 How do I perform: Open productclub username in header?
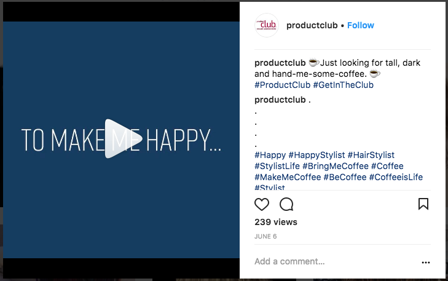(x=312, y=25)
